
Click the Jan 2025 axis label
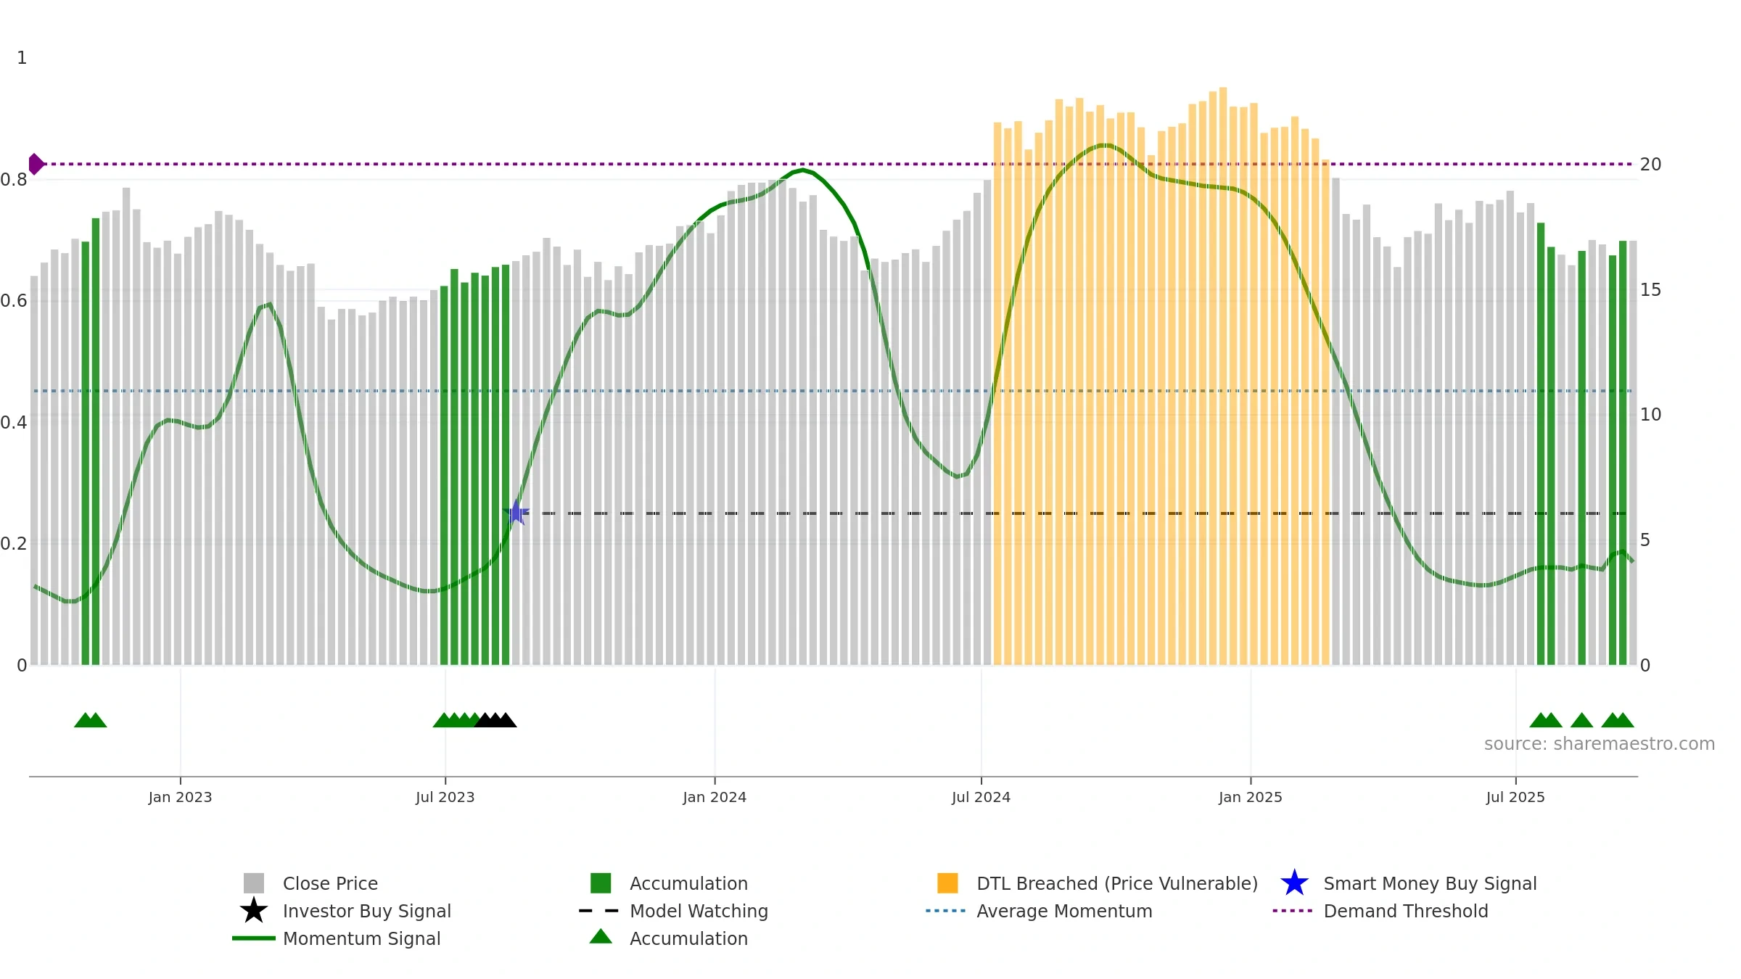1251,798
